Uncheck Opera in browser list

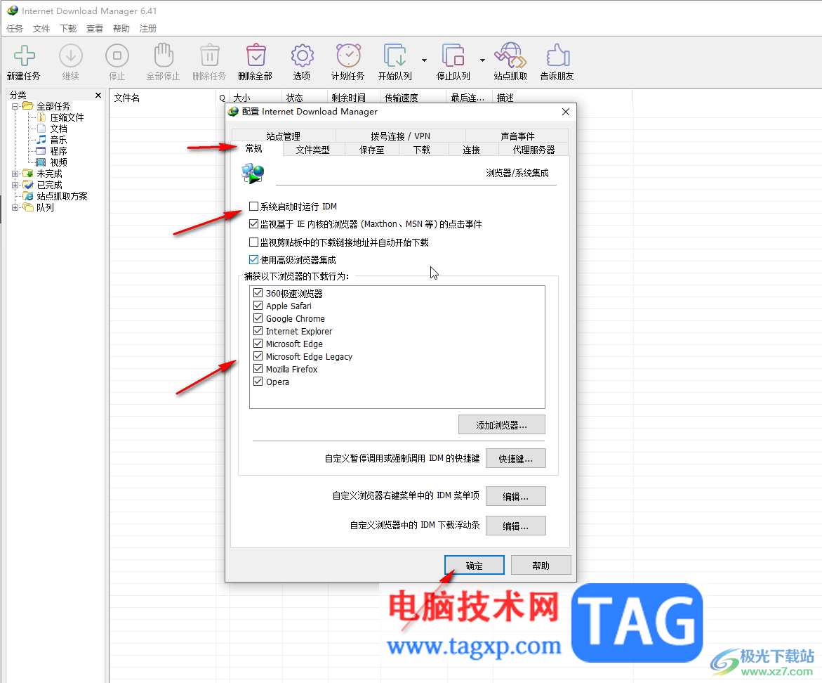pos(258,382)
